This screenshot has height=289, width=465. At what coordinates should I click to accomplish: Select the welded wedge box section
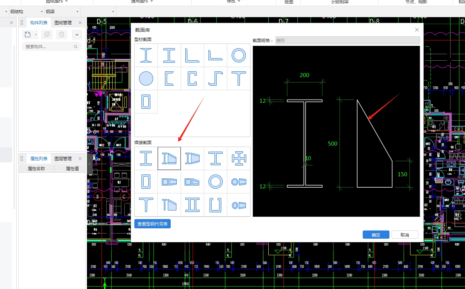point(192,182)
